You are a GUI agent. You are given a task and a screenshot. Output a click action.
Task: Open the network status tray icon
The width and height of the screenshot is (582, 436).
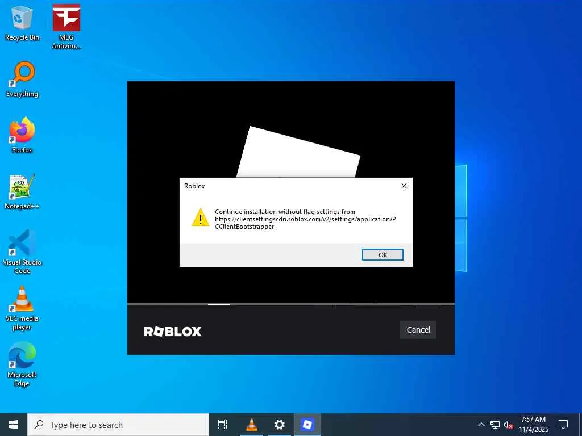click(x=495, y=425)
